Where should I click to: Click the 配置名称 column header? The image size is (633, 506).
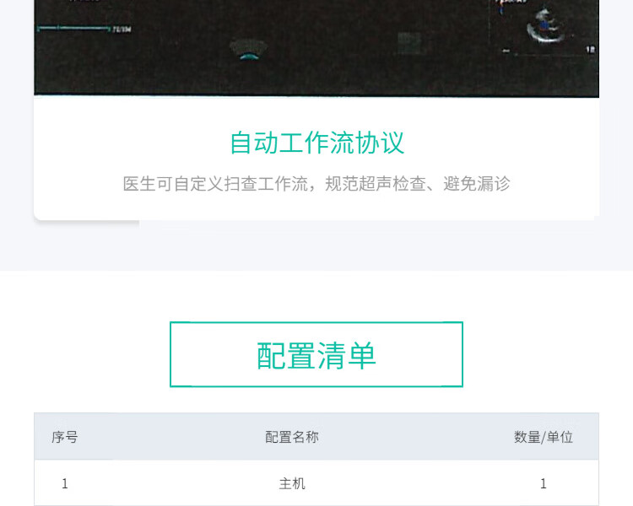click(292, 437)
